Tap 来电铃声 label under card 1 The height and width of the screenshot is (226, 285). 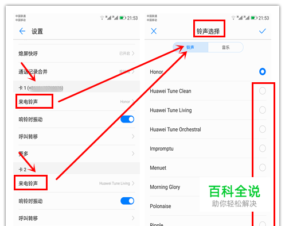pos(28,102)
